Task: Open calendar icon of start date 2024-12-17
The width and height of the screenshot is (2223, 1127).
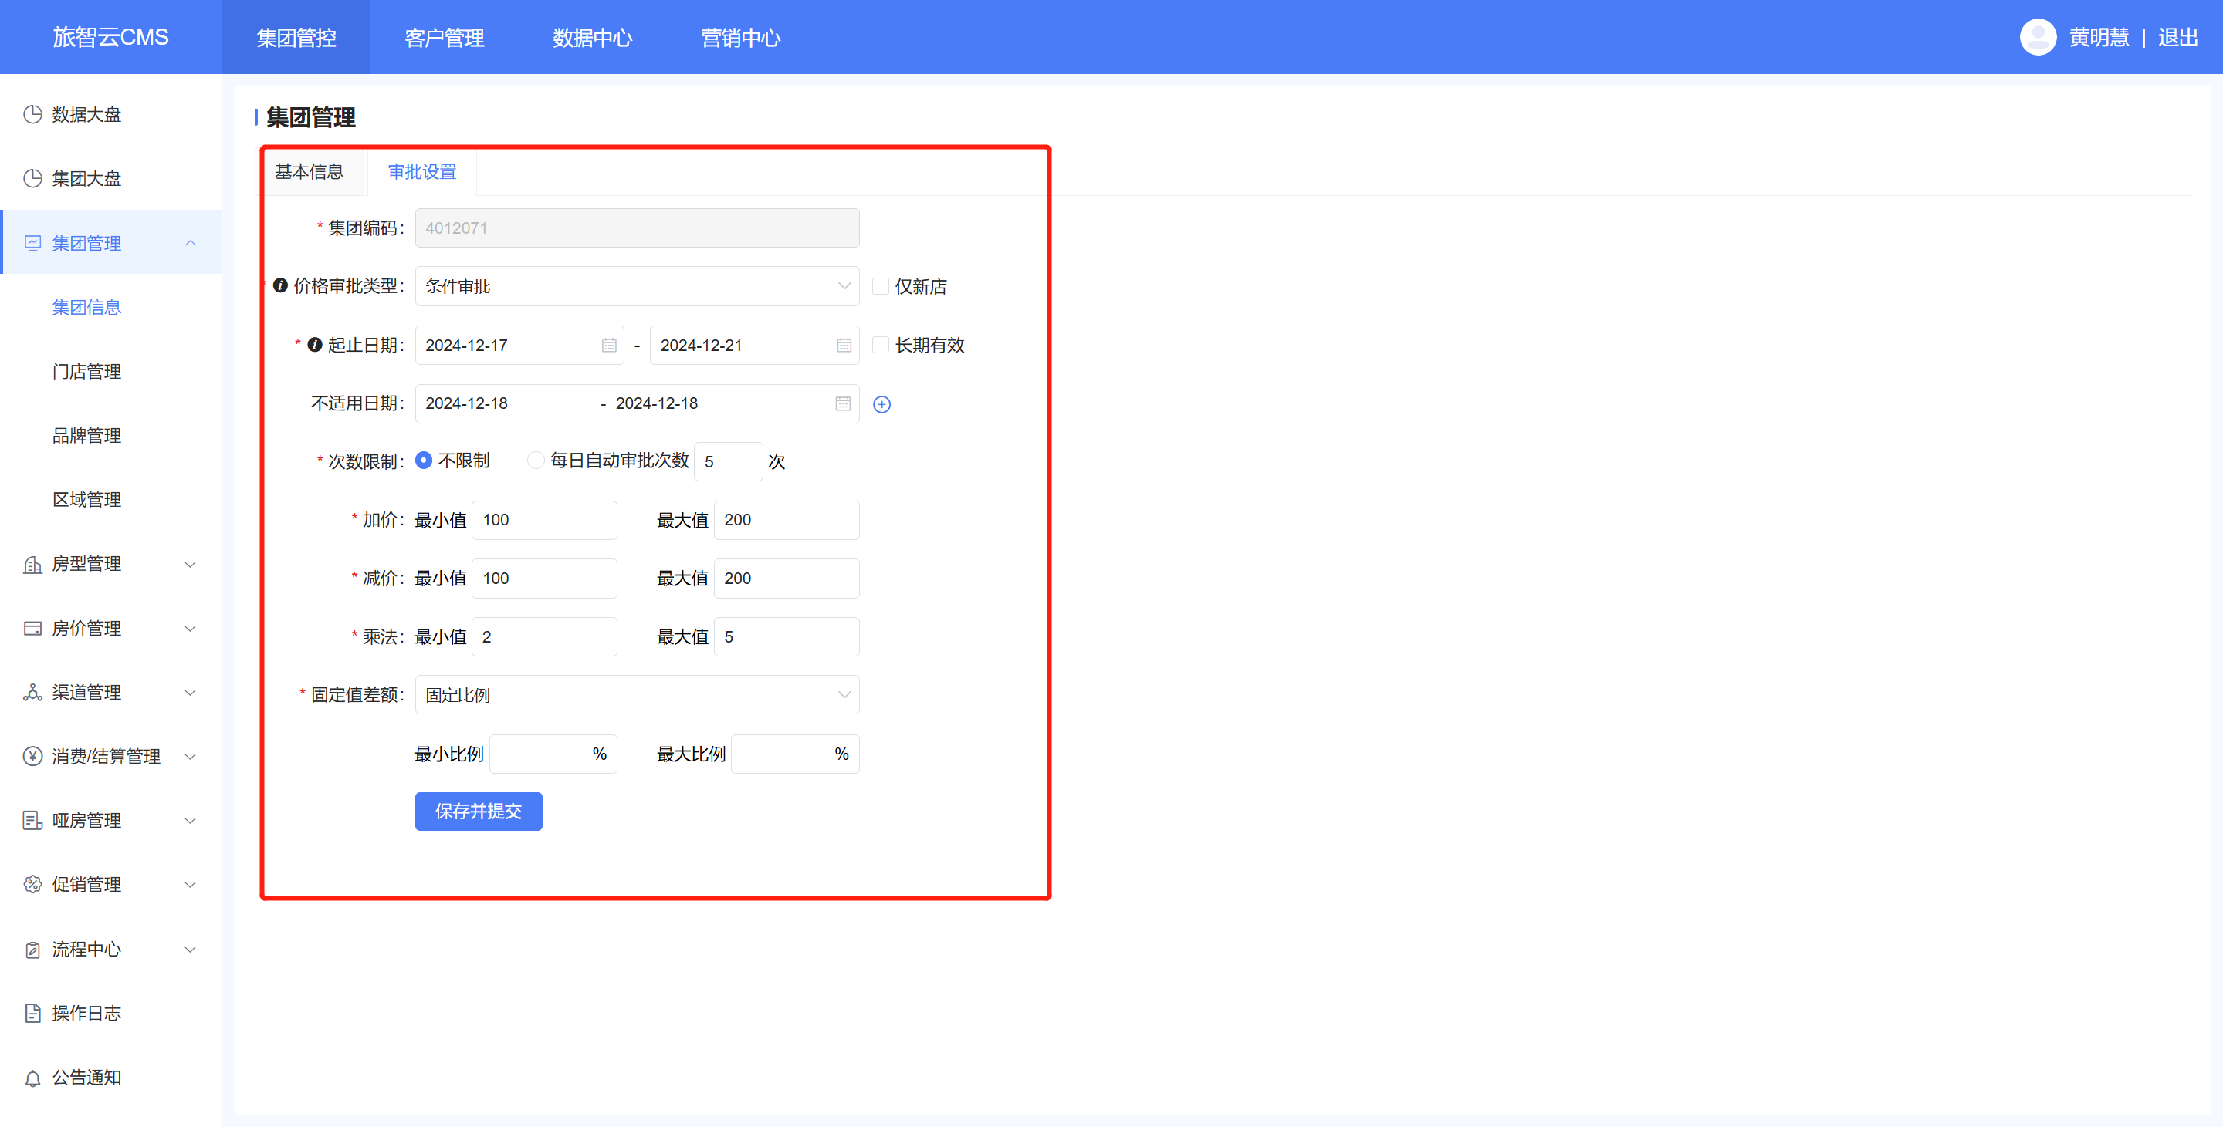Action: pos(609,345)
